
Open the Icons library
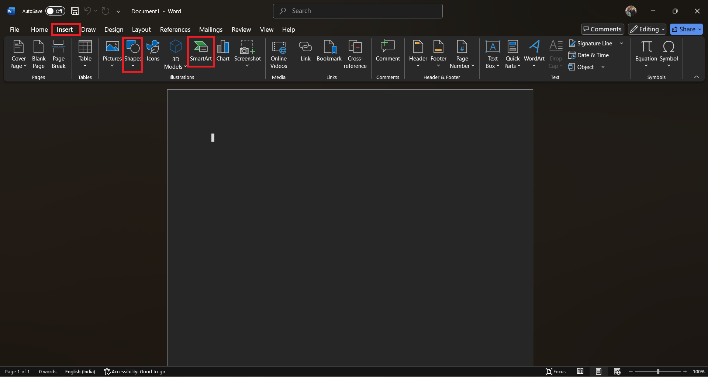[153, 52]
